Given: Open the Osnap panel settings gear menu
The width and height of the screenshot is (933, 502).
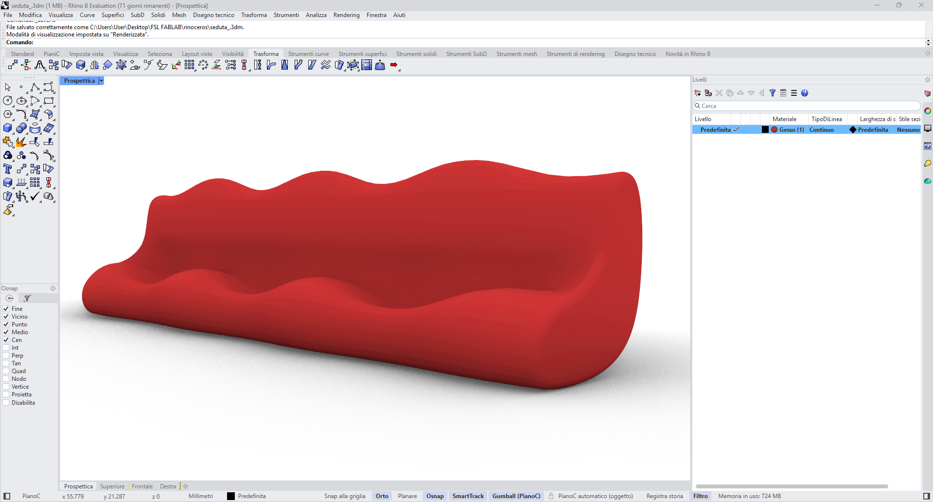Looking at the screenshot, I should 53,288.
